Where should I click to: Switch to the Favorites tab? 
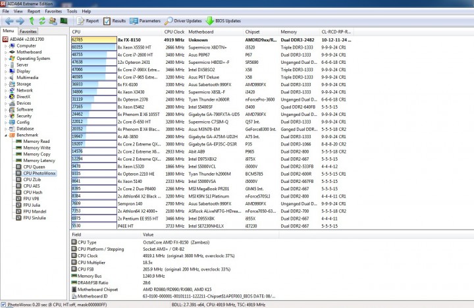28,31
